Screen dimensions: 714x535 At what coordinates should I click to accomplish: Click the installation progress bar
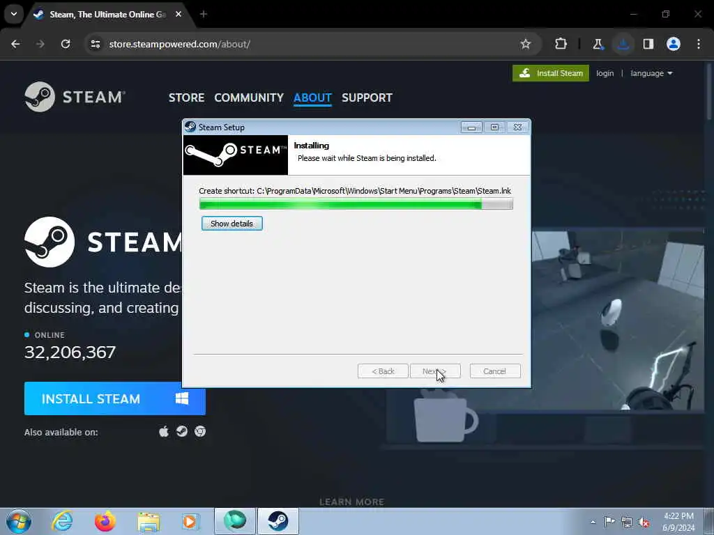point(356,204)
